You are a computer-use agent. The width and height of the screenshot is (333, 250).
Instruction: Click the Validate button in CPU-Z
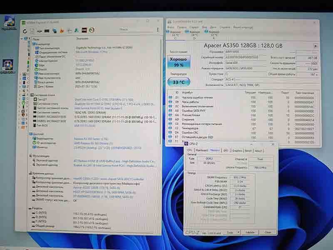point(250,232)
